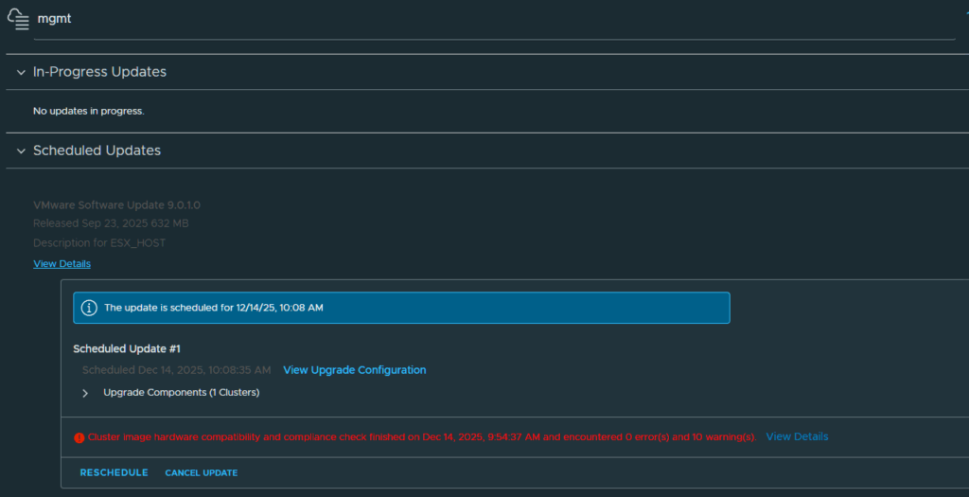The width and height of the screenshot is (969, 497).
Task: Click the CANCEL UPDATE button
Action: coord(202,473)
